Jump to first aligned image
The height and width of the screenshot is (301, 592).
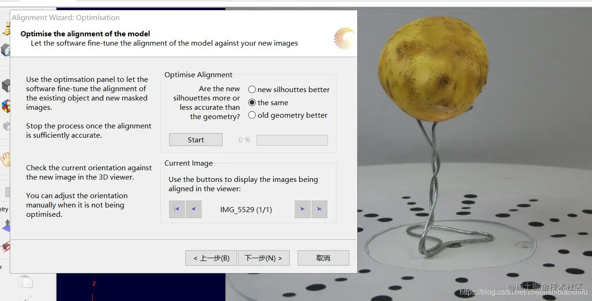177,209
